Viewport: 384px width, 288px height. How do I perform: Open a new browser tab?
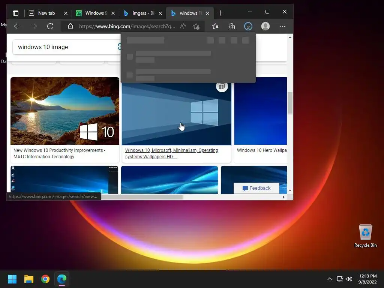click(x=220, y=13)
